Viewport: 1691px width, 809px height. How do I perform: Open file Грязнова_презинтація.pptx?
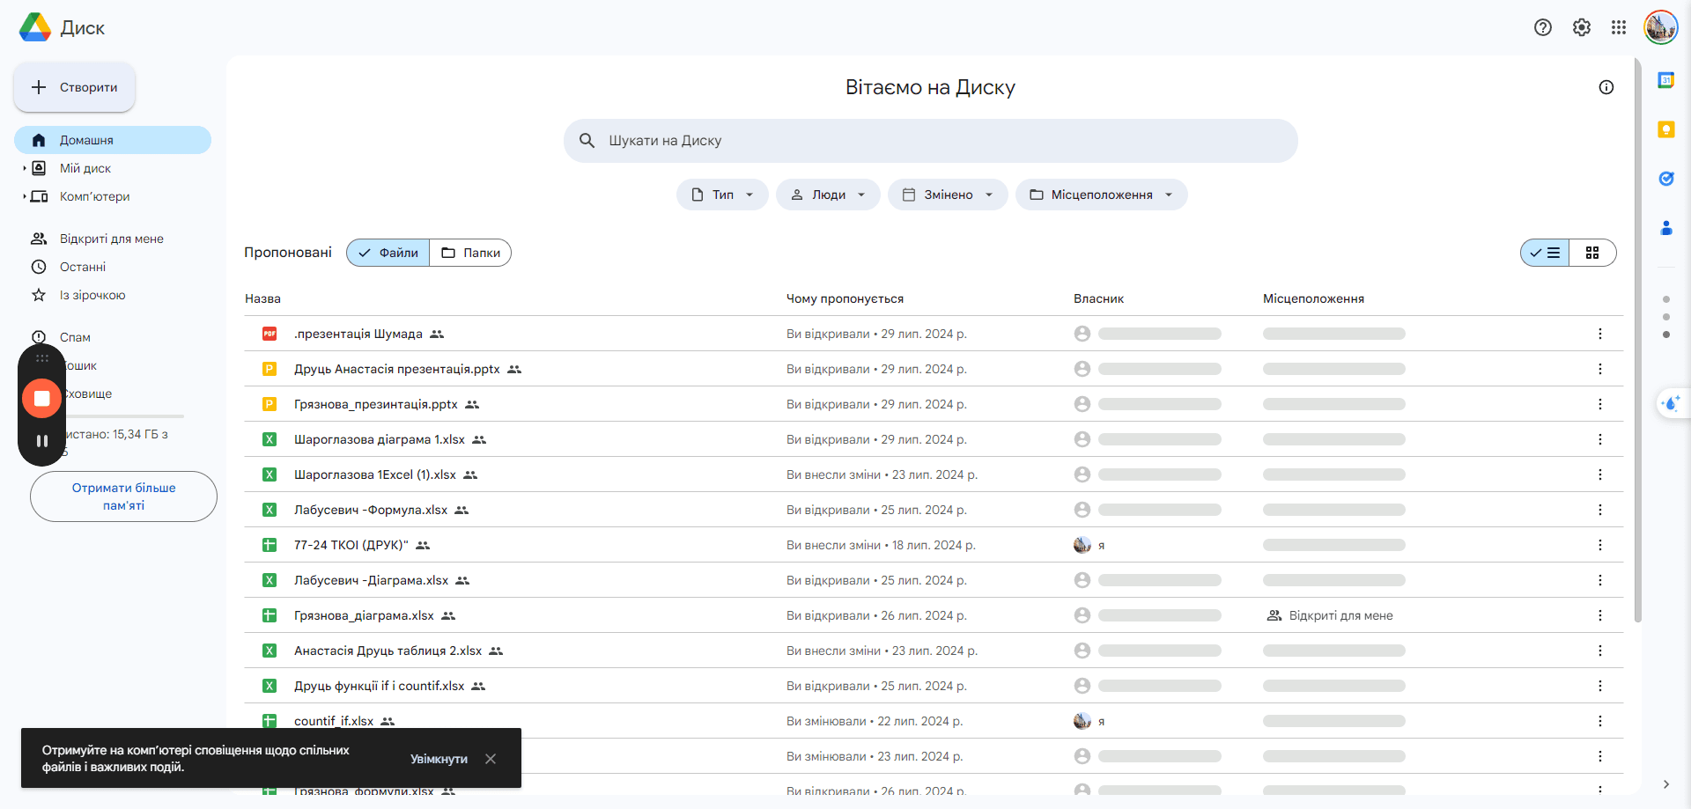376,404
